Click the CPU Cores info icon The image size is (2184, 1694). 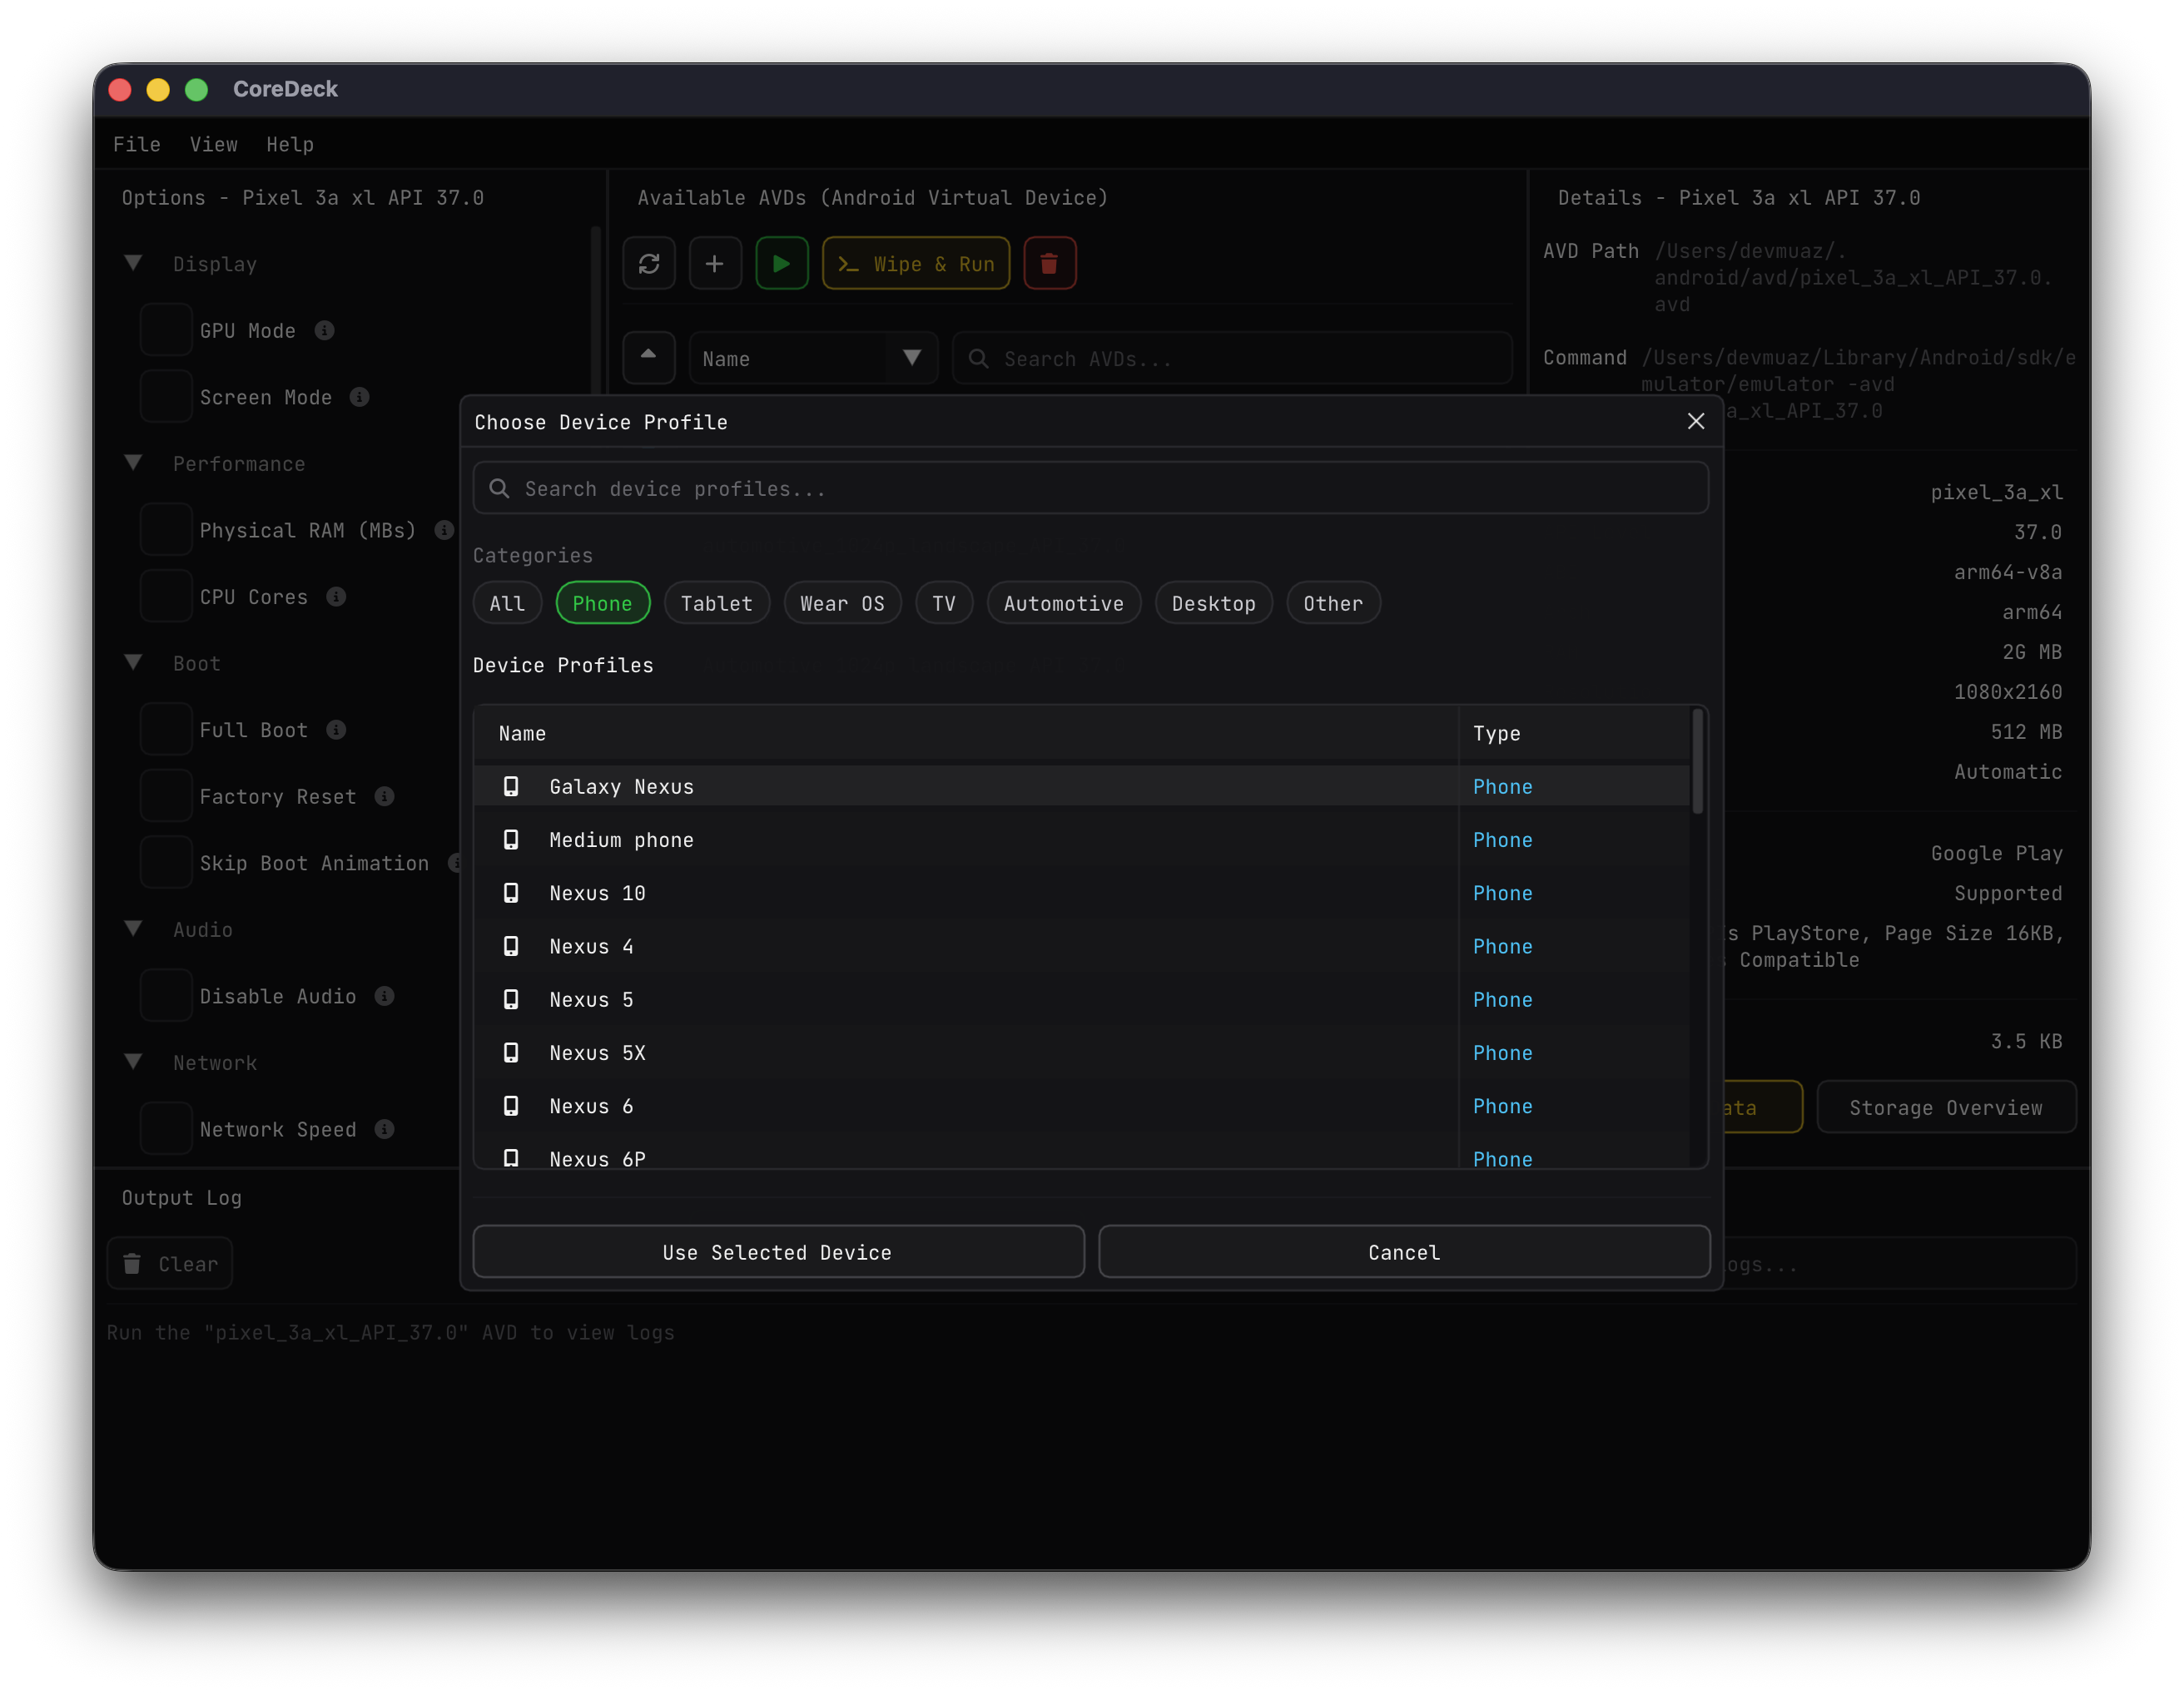[336, 597]
